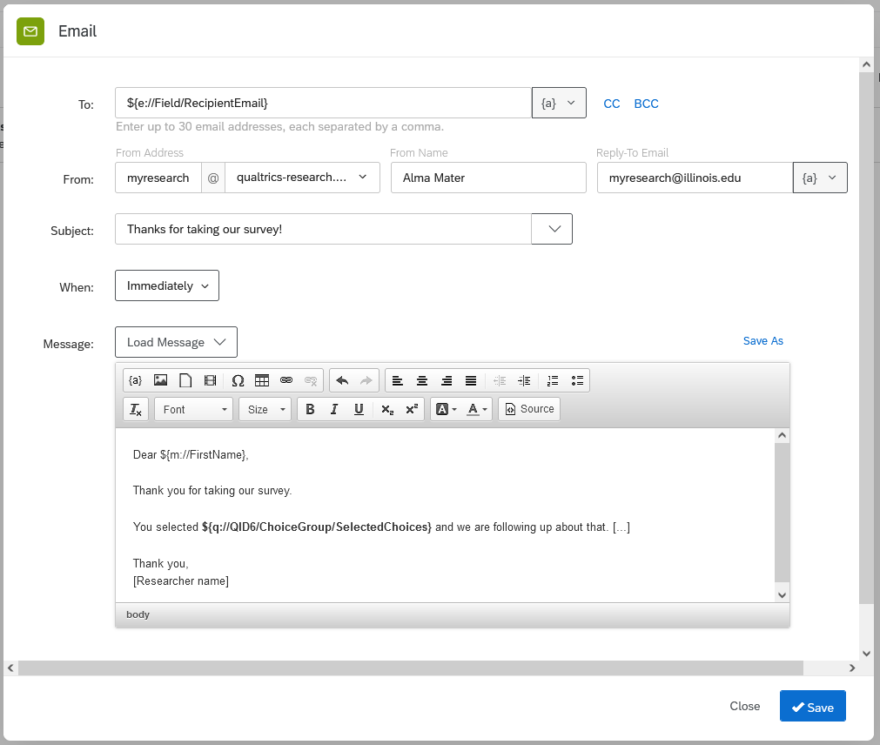
Task: Open the Load Message dropdown
Action: [176, 342]
